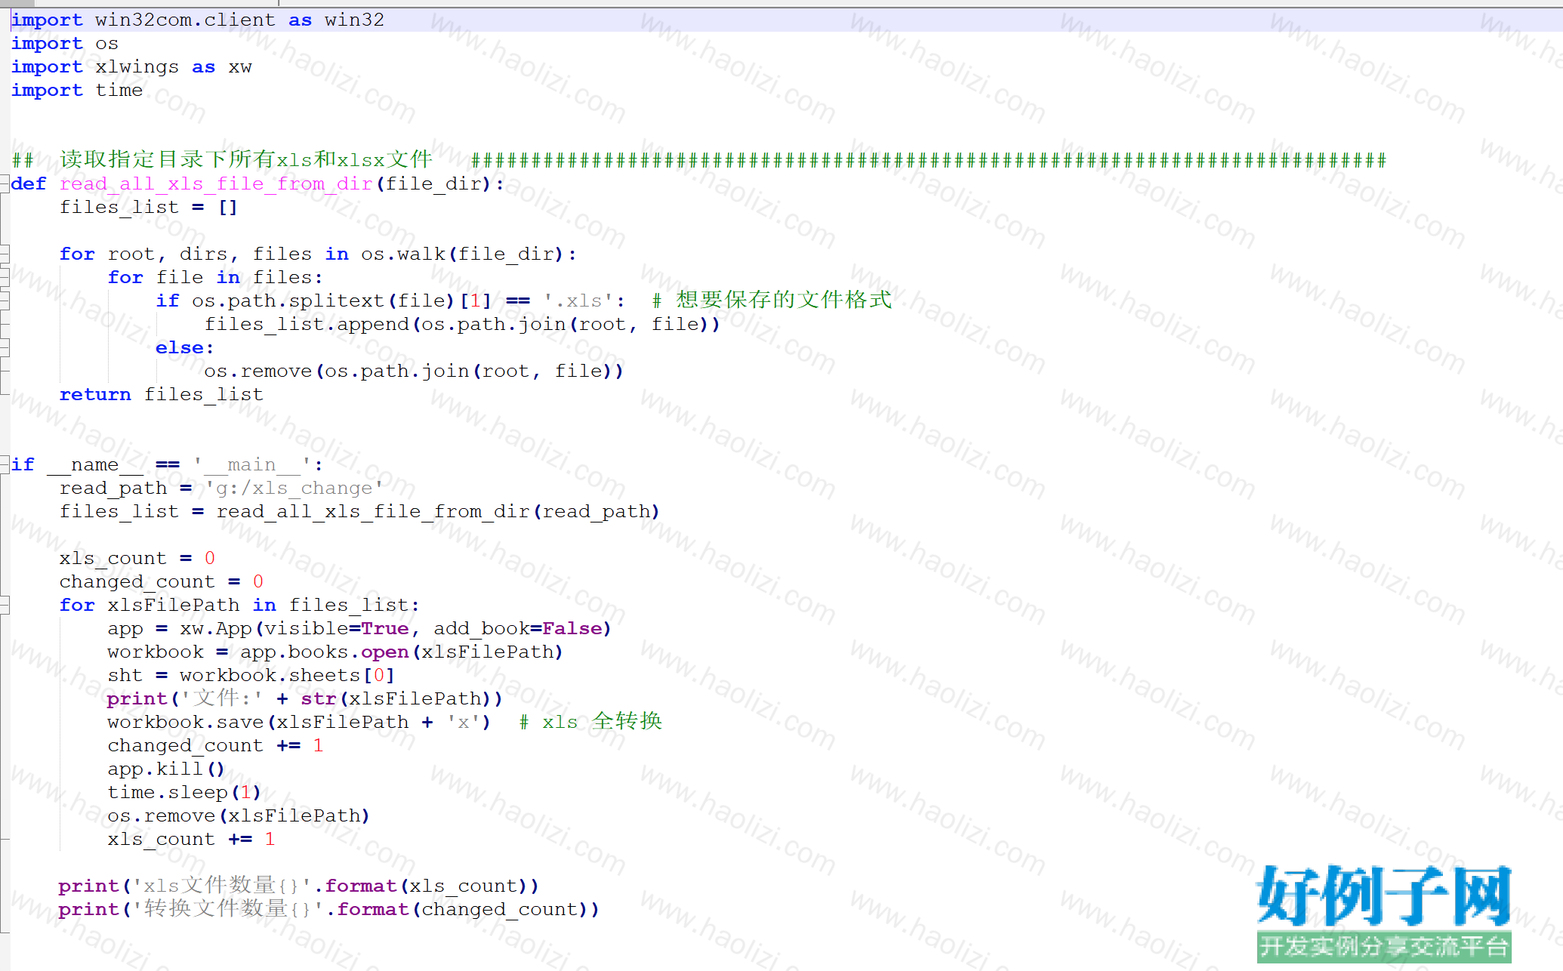This screenshot has width=1563, height=971.
Task: Collapse the if __name__ == '__main__' fold marker
Action: (5, 464)
